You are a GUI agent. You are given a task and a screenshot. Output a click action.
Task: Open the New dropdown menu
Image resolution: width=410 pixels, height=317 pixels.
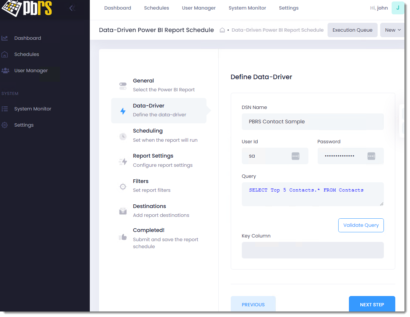(392, 30)
